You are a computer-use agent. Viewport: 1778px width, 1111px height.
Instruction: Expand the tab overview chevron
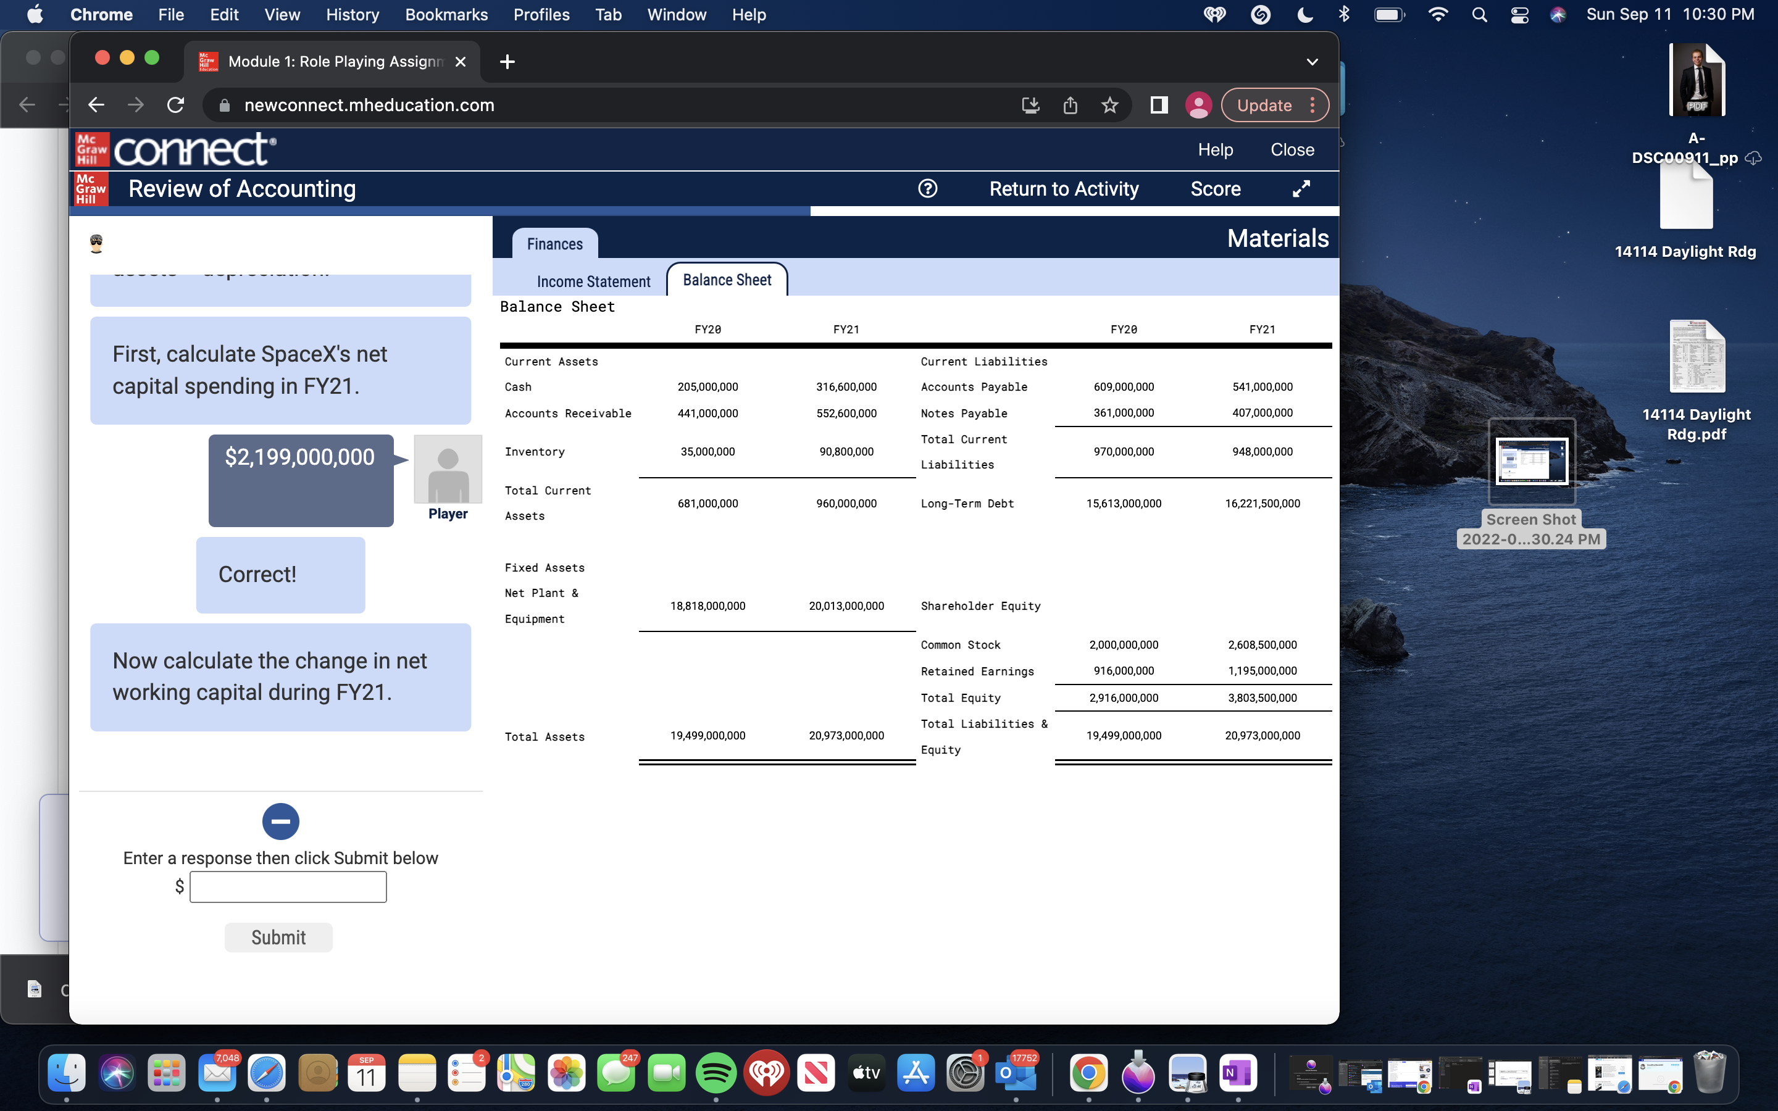pos(1313,62)
